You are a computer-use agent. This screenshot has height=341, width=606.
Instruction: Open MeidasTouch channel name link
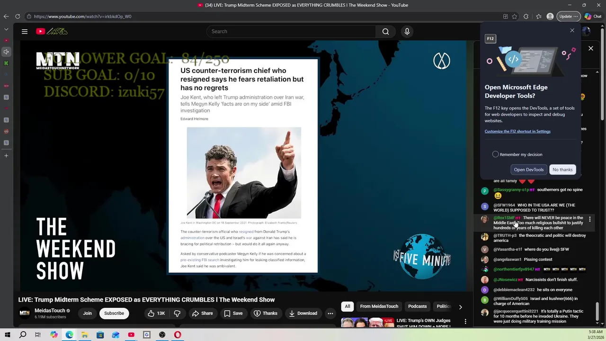point(50,311)
